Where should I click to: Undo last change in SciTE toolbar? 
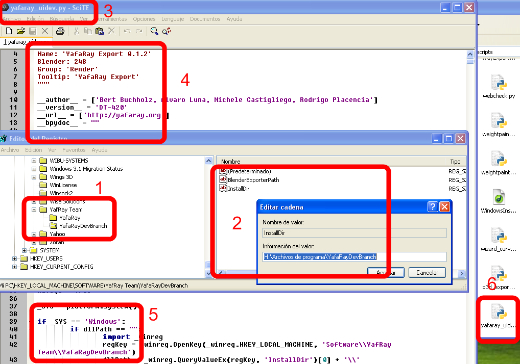(127, 31)
